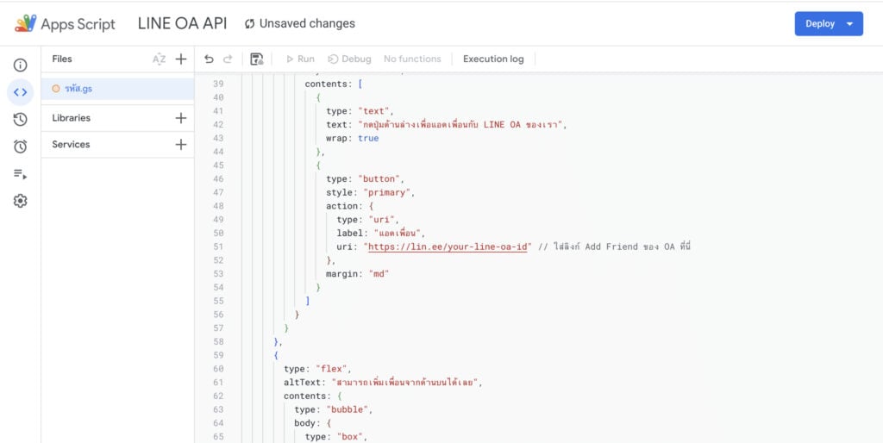Start the Debug tool
883x443 pixels.
(350, 59)
